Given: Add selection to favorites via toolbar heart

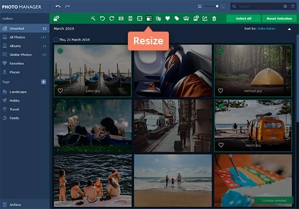Looking at the screenshot, I should tap(167, 18).
